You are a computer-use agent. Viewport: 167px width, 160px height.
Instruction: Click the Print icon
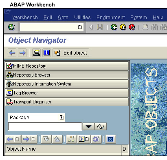[145, 27]
